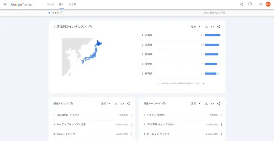Open help for 小区域別のインタレスト

(x=90, y=27)
